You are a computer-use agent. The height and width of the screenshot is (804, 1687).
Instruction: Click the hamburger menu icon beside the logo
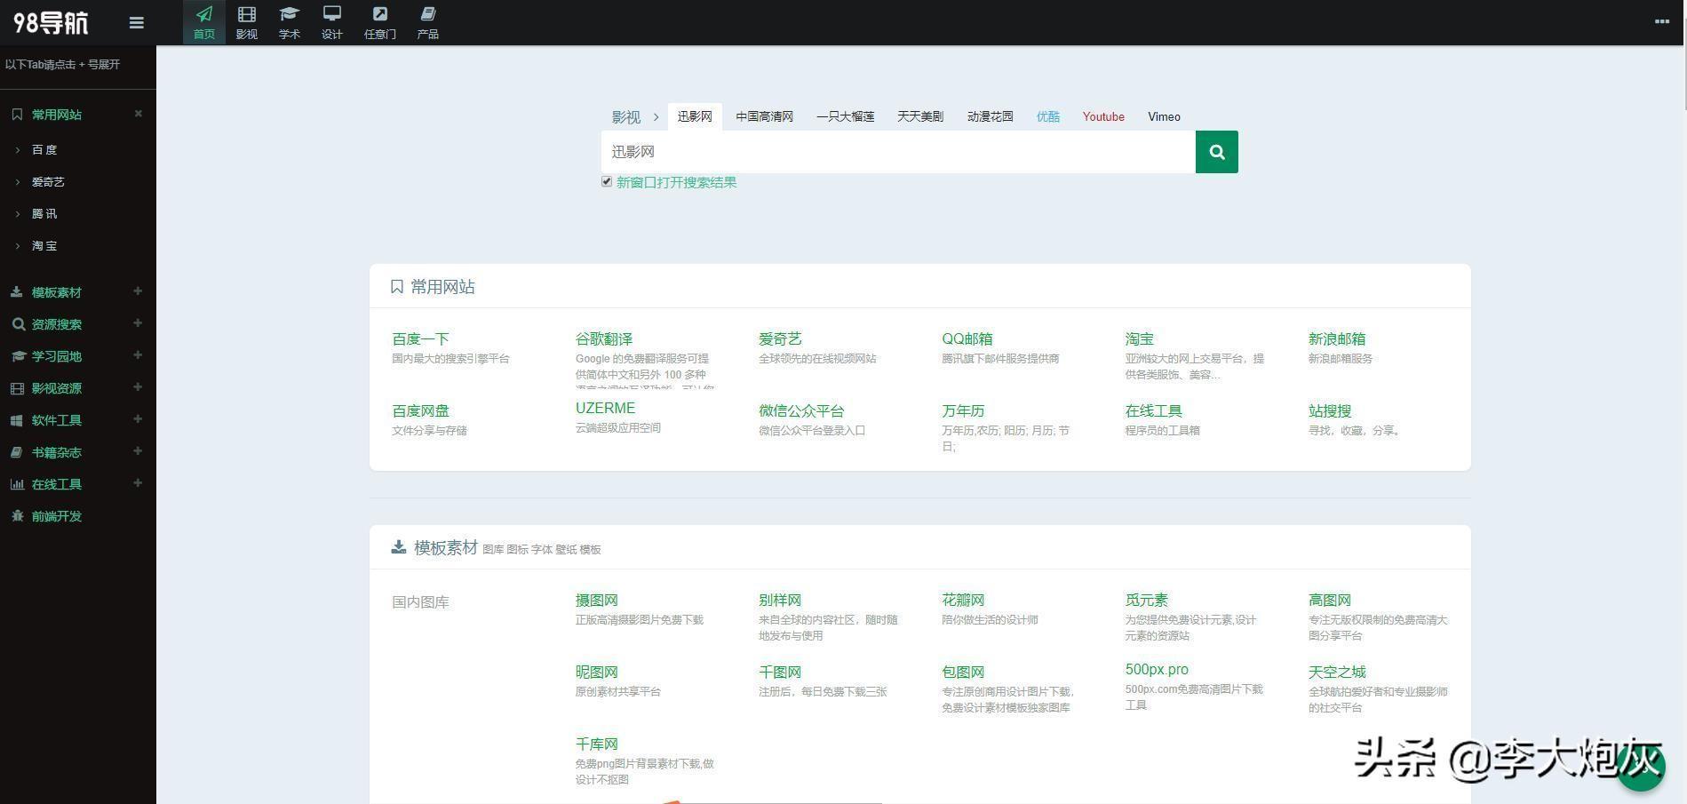tap(136, 23)
